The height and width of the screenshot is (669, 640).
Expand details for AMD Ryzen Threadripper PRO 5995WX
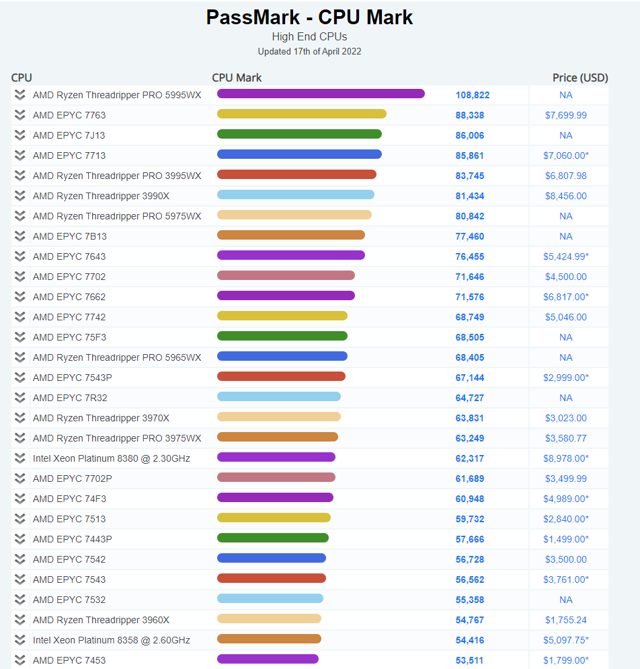[x=19, y=95]
